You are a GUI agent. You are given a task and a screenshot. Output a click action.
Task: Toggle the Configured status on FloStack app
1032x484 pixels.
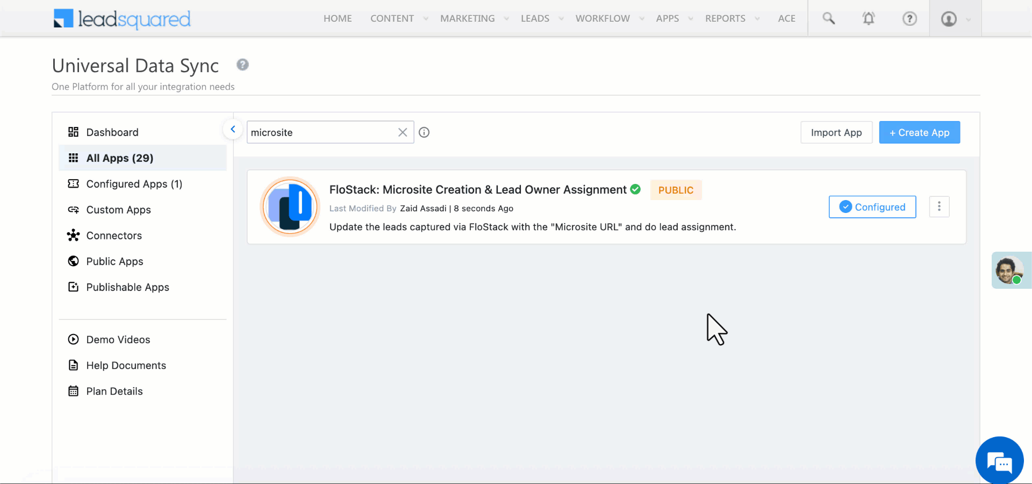click(x=872, y=207)
